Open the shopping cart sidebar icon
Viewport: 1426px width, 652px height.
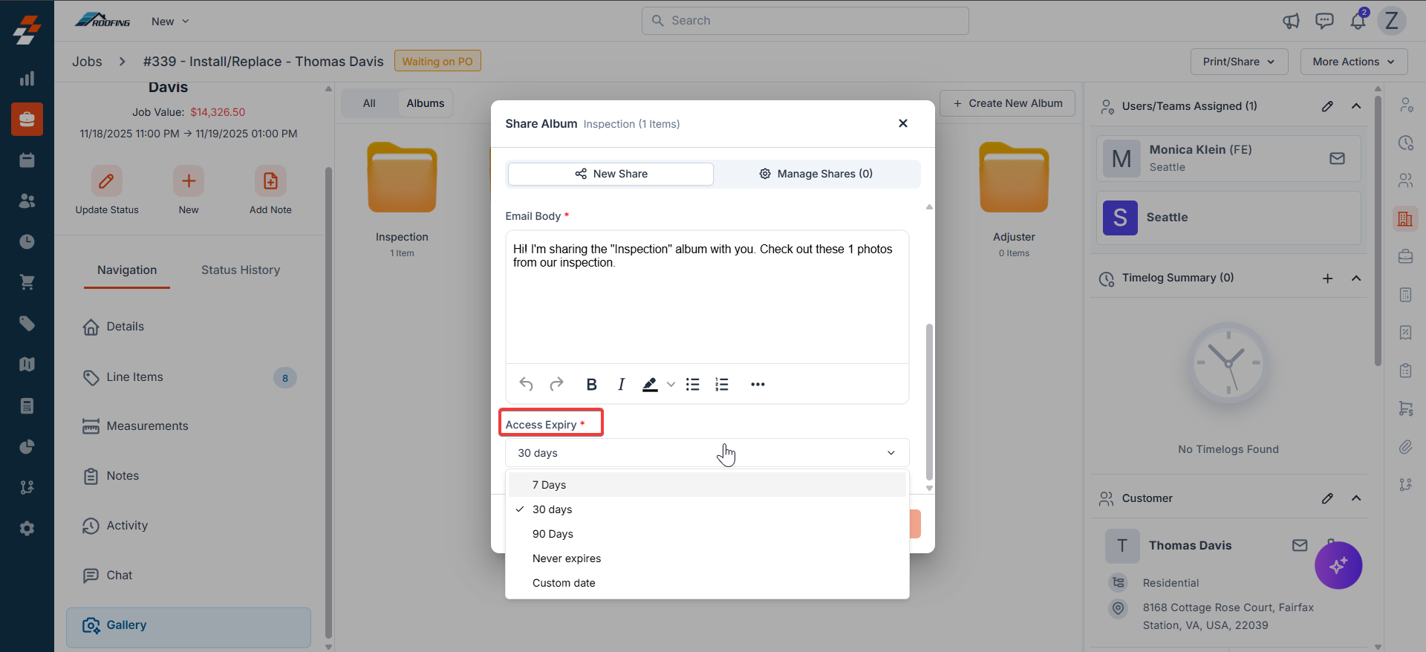pos(27,282)
